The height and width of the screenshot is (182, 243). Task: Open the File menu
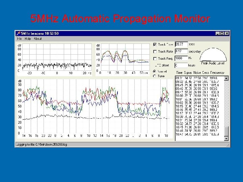[x=20, y=39]
